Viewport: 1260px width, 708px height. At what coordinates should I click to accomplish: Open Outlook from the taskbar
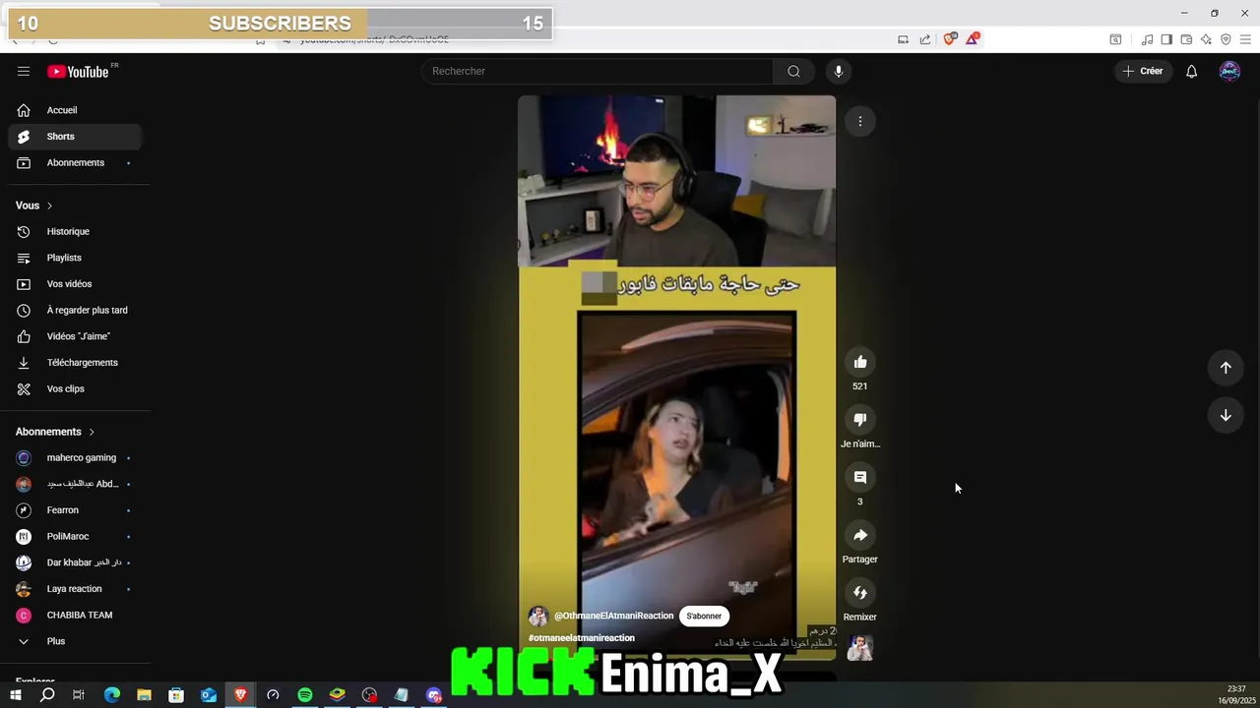pos(208,695)
